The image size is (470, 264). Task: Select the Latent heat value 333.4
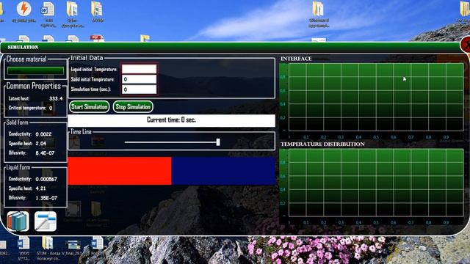pos(56,98)
